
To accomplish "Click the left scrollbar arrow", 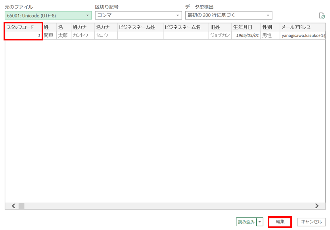I will (13, 206).
